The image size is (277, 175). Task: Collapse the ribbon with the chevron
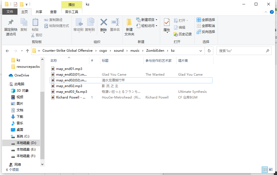[266, 12]
